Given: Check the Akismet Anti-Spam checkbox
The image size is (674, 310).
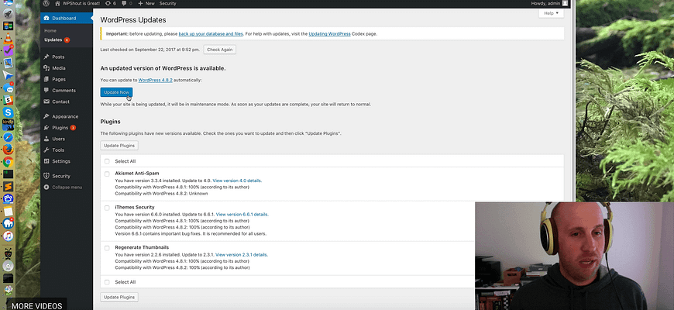Looking at the screenshot, I should coord(107,174).
